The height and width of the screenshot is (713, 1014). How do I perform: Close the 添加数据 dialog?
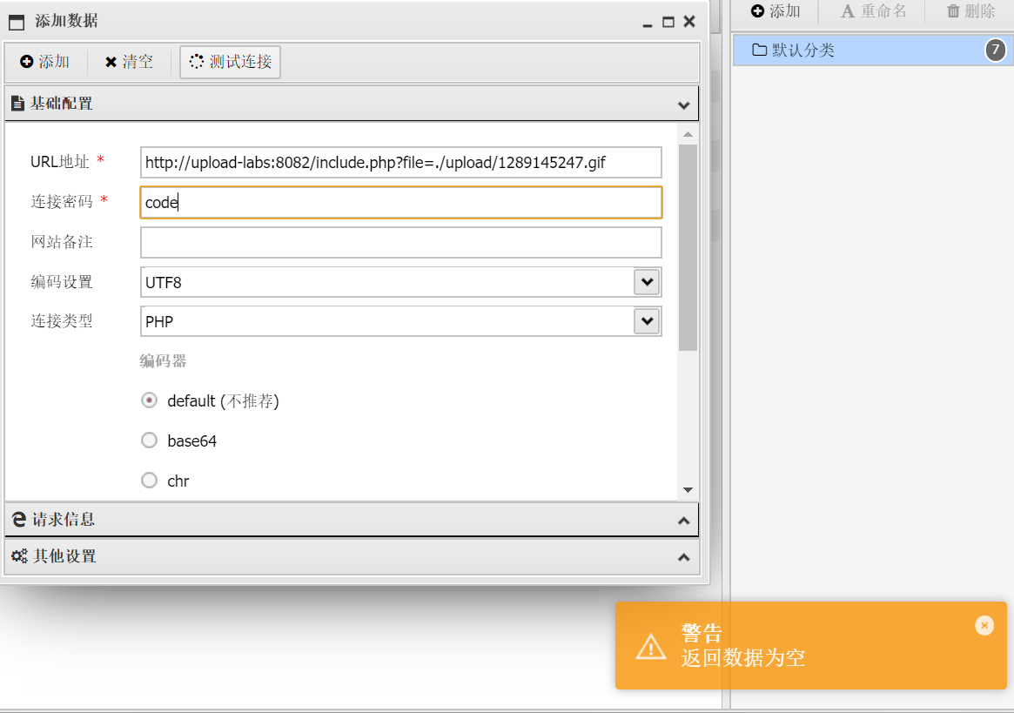tap(689, 22)
